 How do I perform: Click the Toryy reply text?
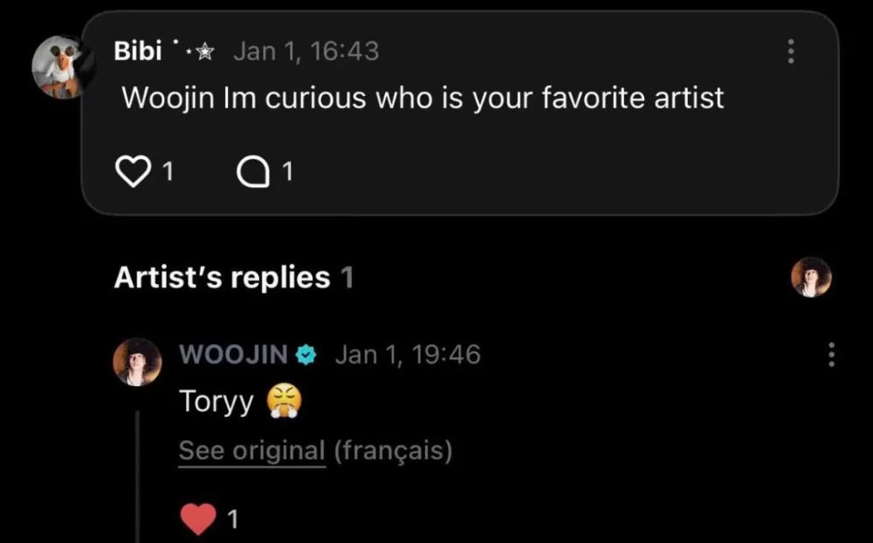click(x=217, y=402)
